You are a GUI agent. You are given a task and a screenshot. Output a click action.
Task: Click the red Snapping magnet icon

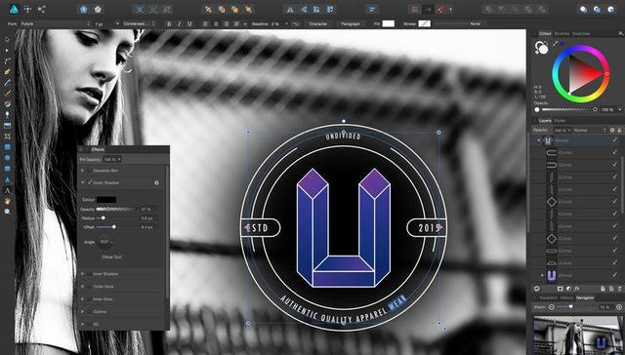[x=441, y=9]
